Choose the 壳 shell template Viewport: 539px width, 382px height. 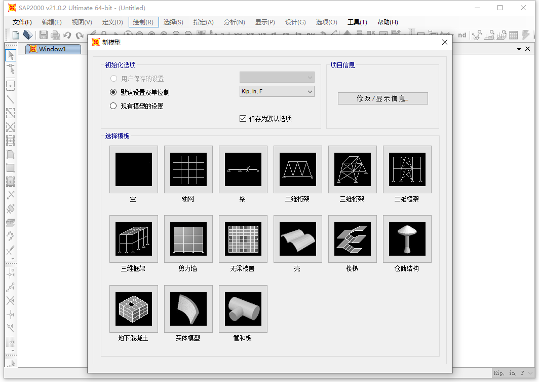coord(298,239)
